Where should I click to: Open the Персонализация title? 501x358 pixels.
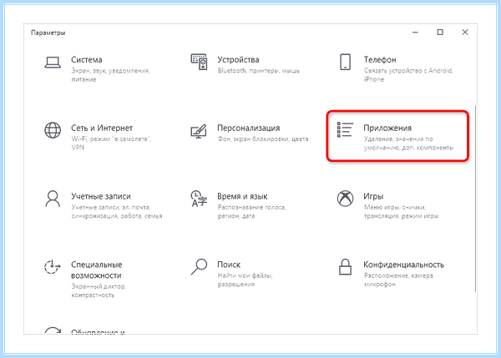pos(249,128)
